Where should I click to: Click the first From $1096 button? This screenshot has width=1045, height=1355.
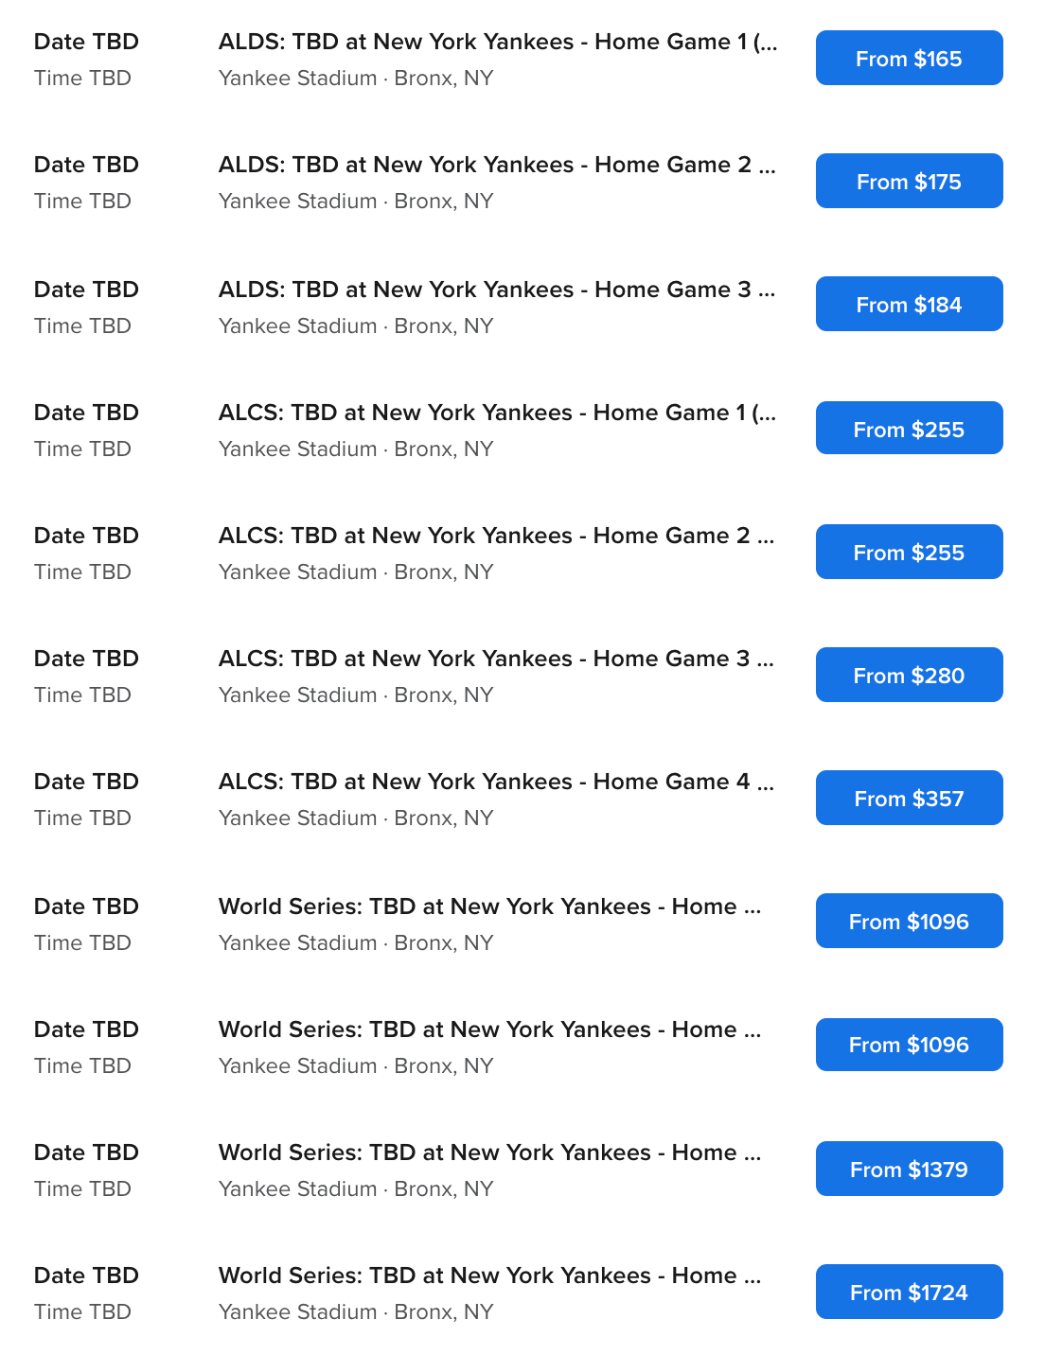909,922
